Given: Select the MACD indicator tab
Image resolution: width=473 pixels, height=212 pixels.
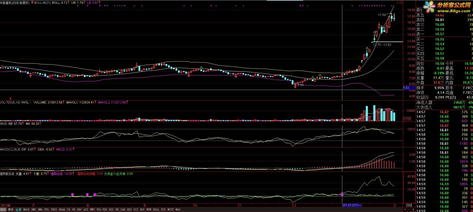Looking at the screenshot, I should coord(26,209).
